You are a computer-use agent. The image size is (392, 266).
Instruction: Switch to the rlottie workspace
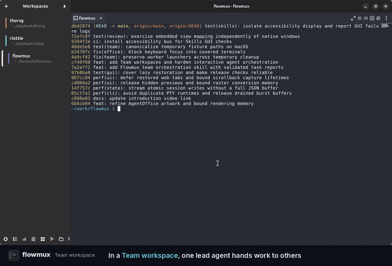(35, 40)
